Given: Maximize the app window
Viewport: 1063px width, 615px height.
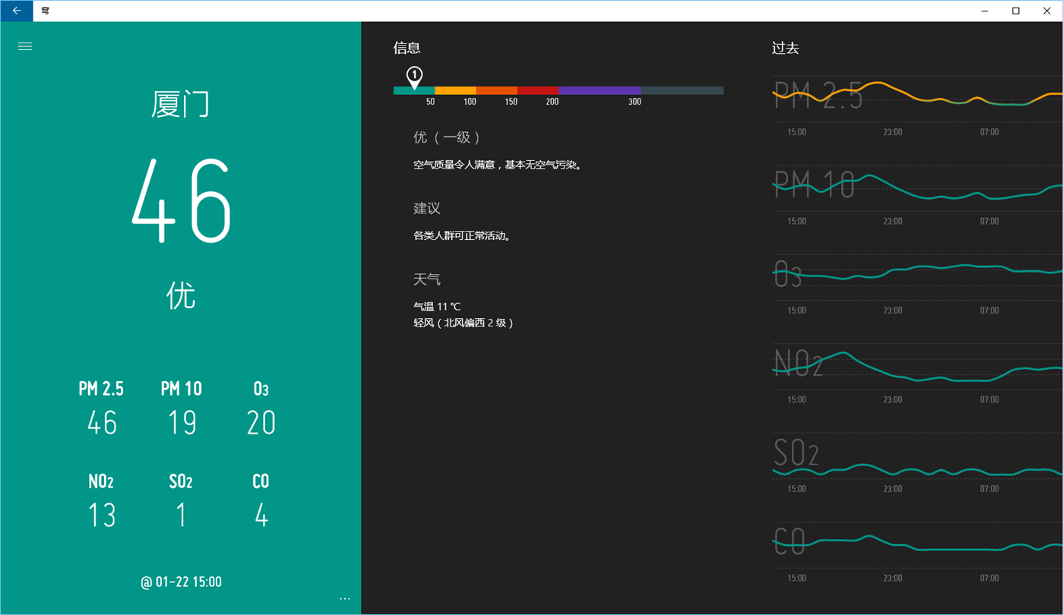Looking at the screenshot, I should pyautogui.click(x=1016, y=11).
